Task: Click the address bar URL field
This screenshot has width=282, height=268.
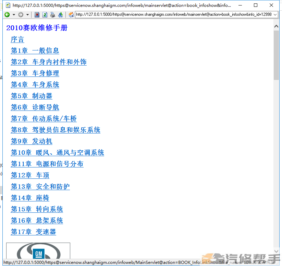Action: coord(174,14)
